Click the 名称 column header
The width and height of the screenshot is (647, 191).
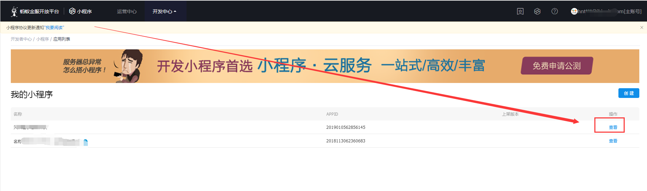18,114
